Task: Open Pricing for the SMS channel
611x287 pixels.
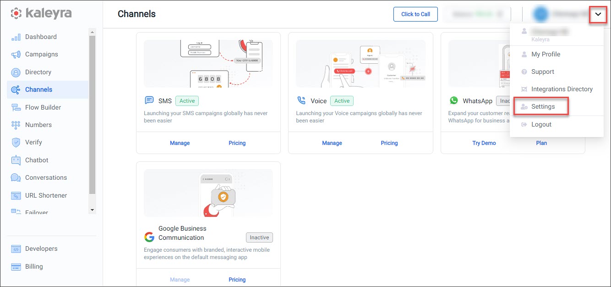Action: tap(237, 143)
